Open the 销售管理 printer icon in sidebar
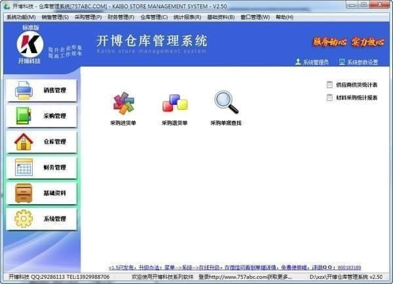The image size is (393, 284). (24, 90)
